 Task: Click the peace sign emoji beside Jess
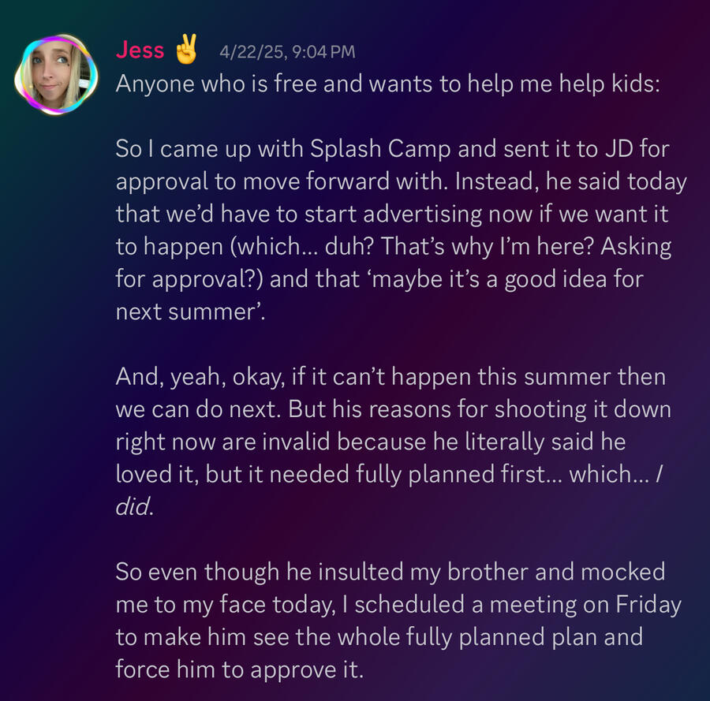187,49
